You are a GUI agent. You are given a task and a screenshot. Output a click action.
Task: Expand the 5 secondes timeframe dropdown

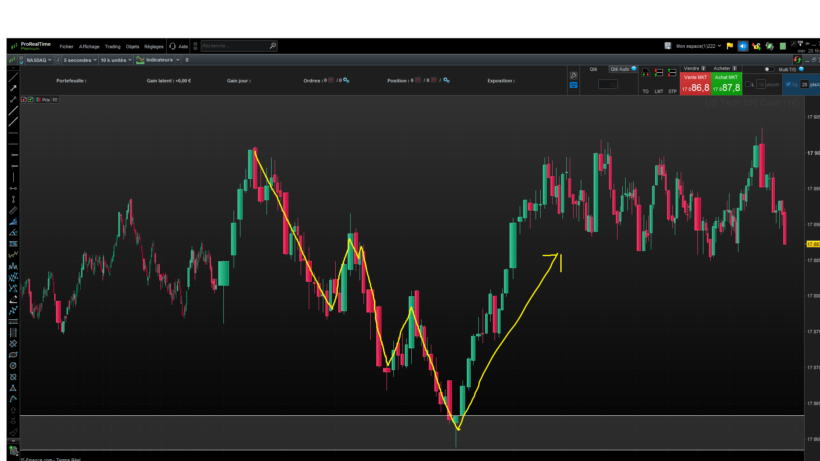click(80, 60)
